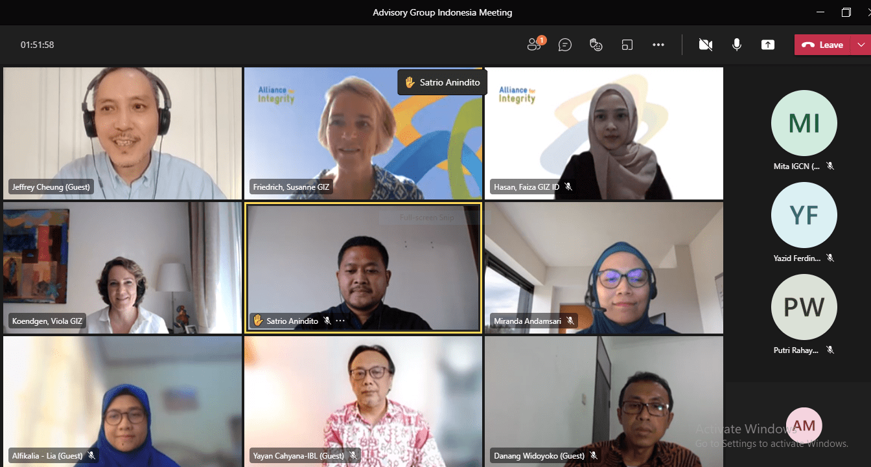
Task: Show the meeting chat conversation
Action: pos(565,45)
